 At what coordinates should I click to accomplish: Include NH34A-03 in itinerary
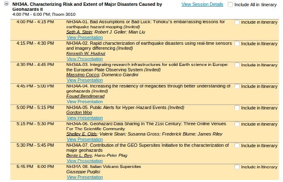tap(237, 65)
